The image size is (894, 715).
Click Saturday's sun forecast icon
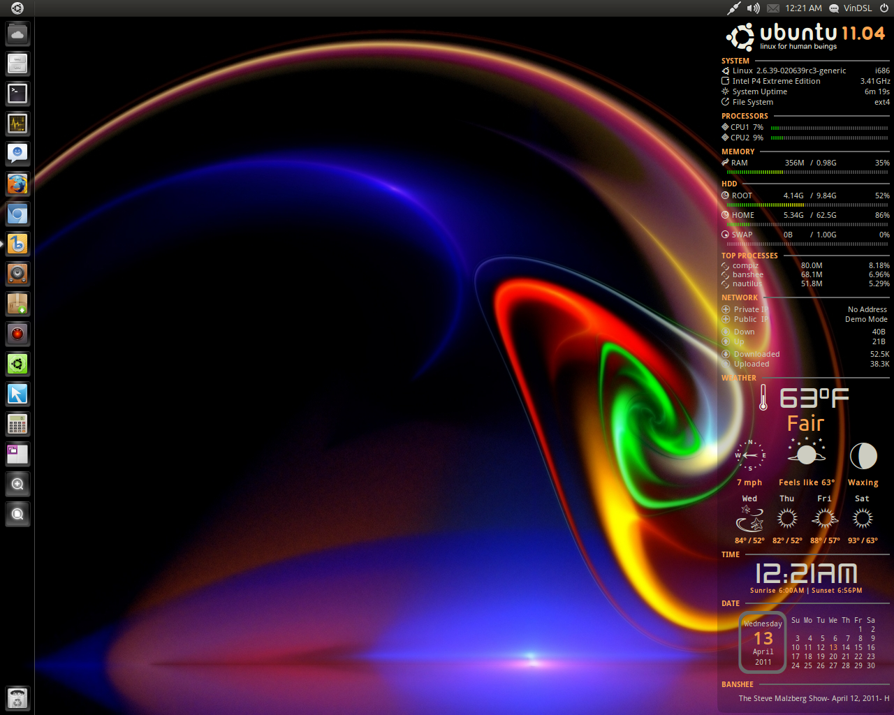tap(863, 518)
